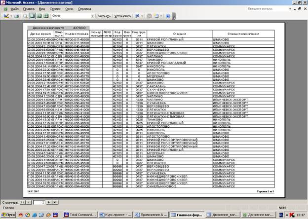Expand the zoom level 'Окно' dropdown
Screen dimensions: 308x219
coord(92,16)
